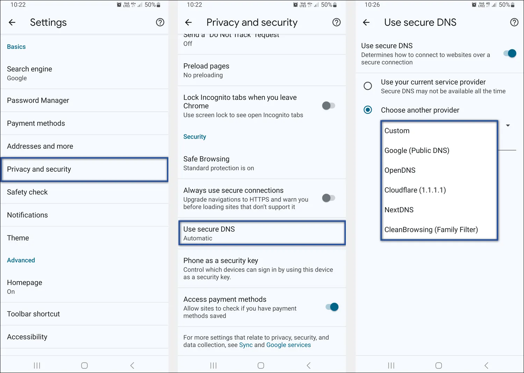Choose Google (Public DNS) as provider

(x=417, y=150)
